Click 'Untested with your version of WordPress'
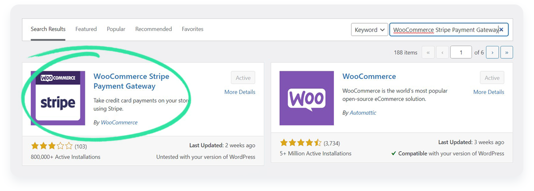The width and height of the screenshot is (534, 191). click(206, 157)
